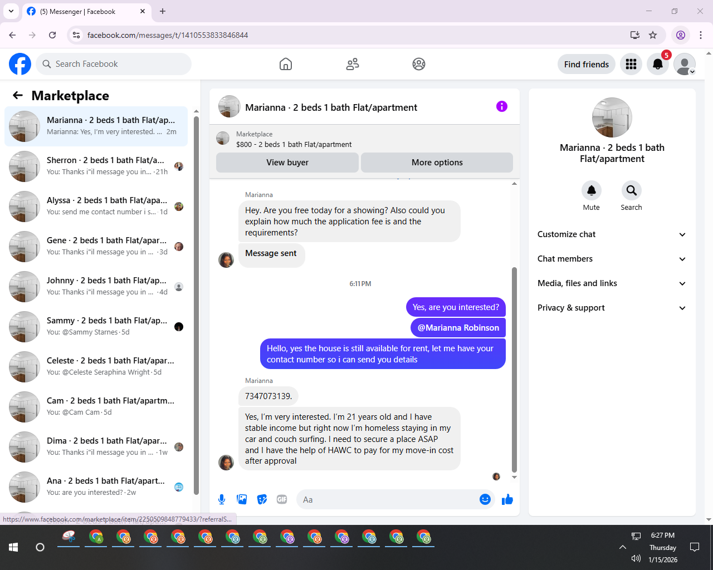Open Alyssa's 2 beds conversation
This screenshot has height=570, width=713.
point(96,206)
